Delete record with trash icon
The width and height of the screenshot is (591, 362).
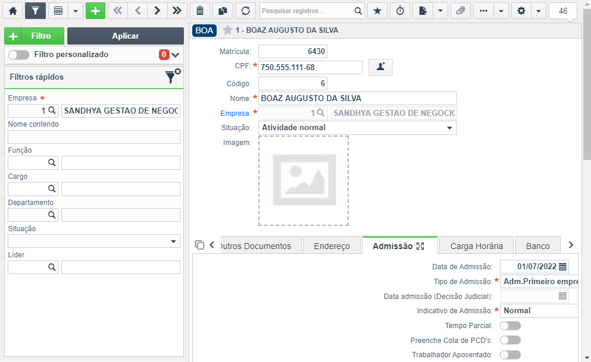point(200,11)
